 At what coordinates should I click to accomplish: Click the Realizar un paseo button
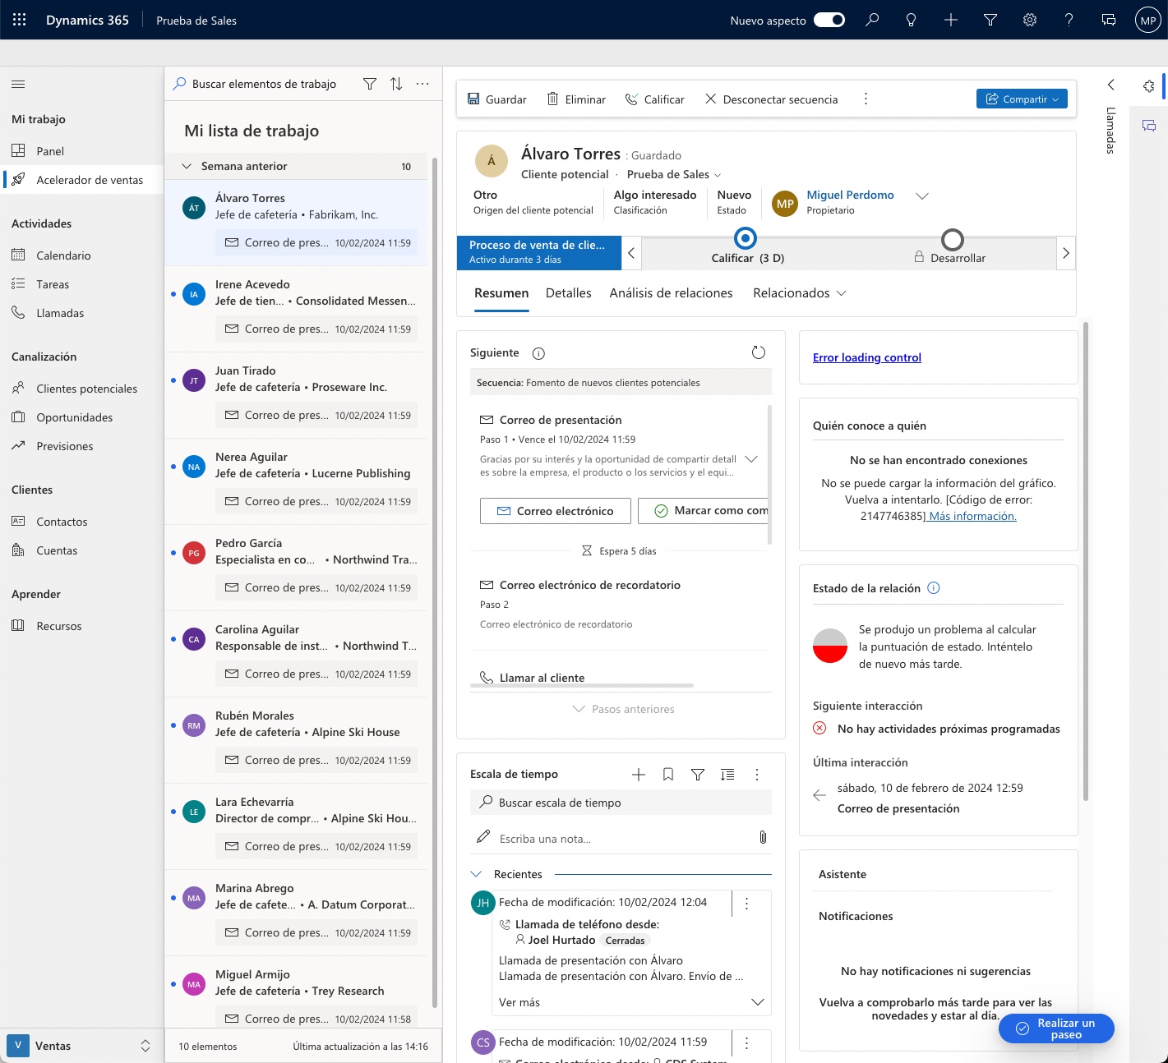[x=1056, y=1028]
